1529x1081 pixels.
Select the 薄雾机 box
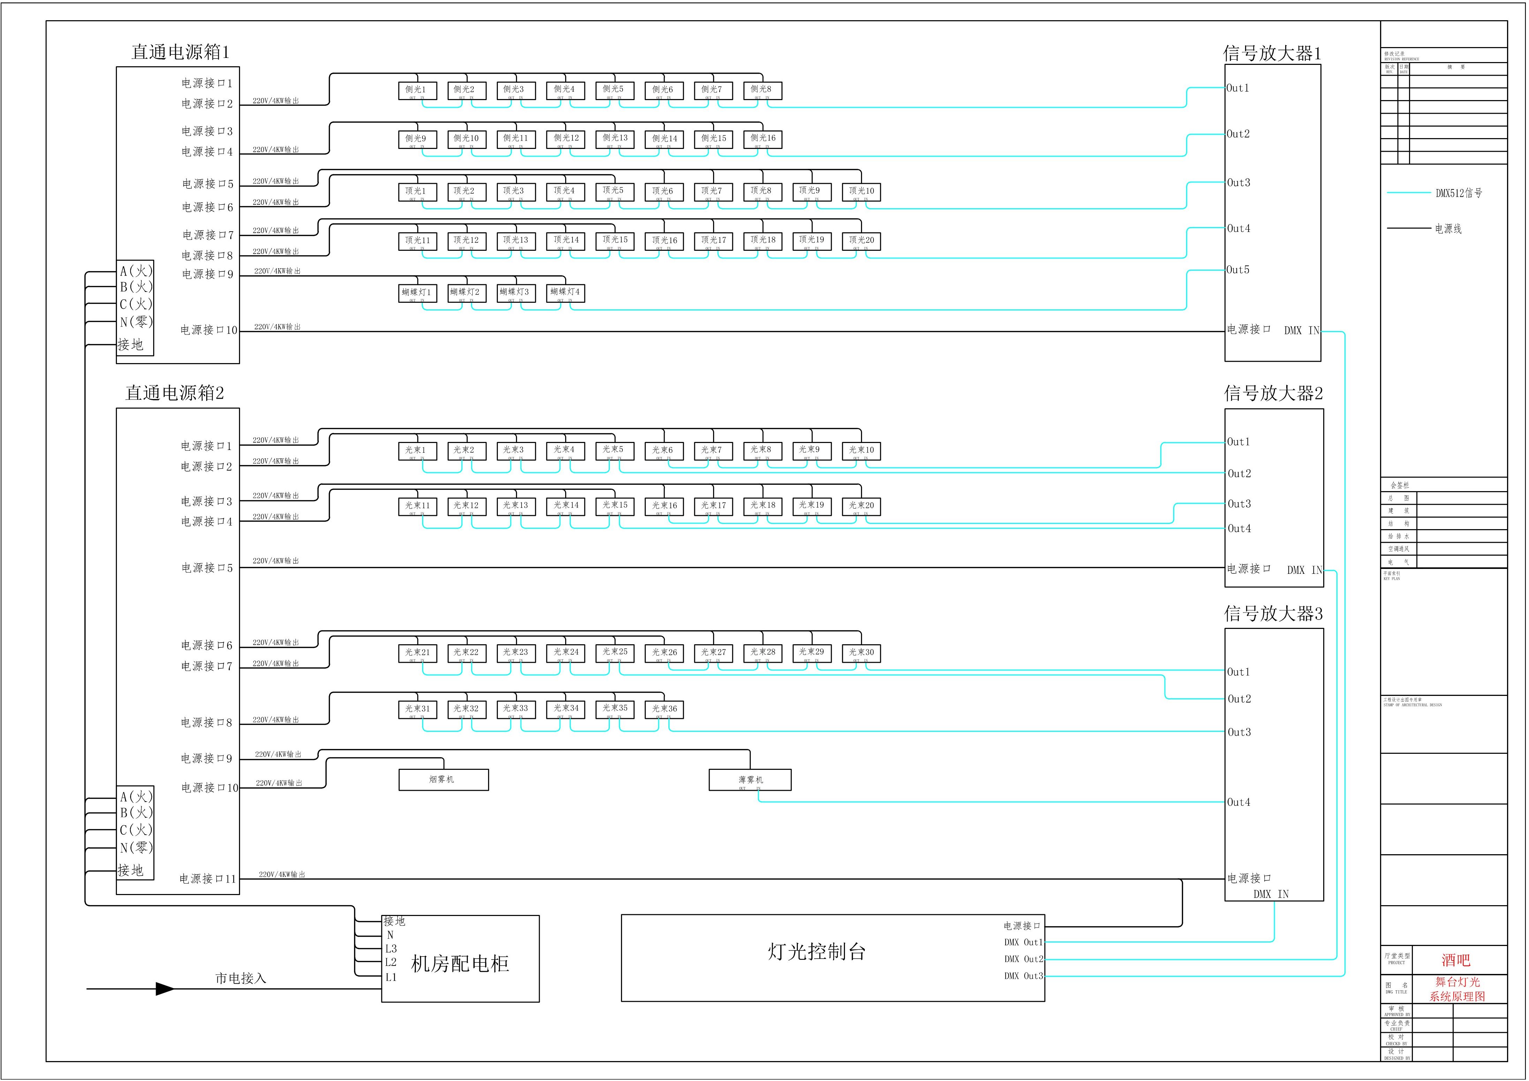tap(750, 780)
